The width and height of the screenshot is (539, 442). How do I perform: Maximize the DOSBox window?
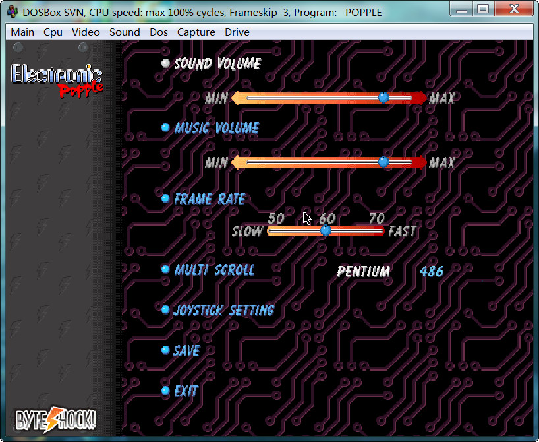[x=483, y=9]
